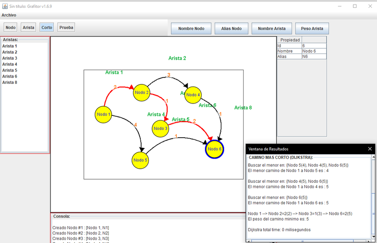Viewport: 377px width, 243px height.
Task: Select the Nodo 4 graph node
Action: click(193, 95)
